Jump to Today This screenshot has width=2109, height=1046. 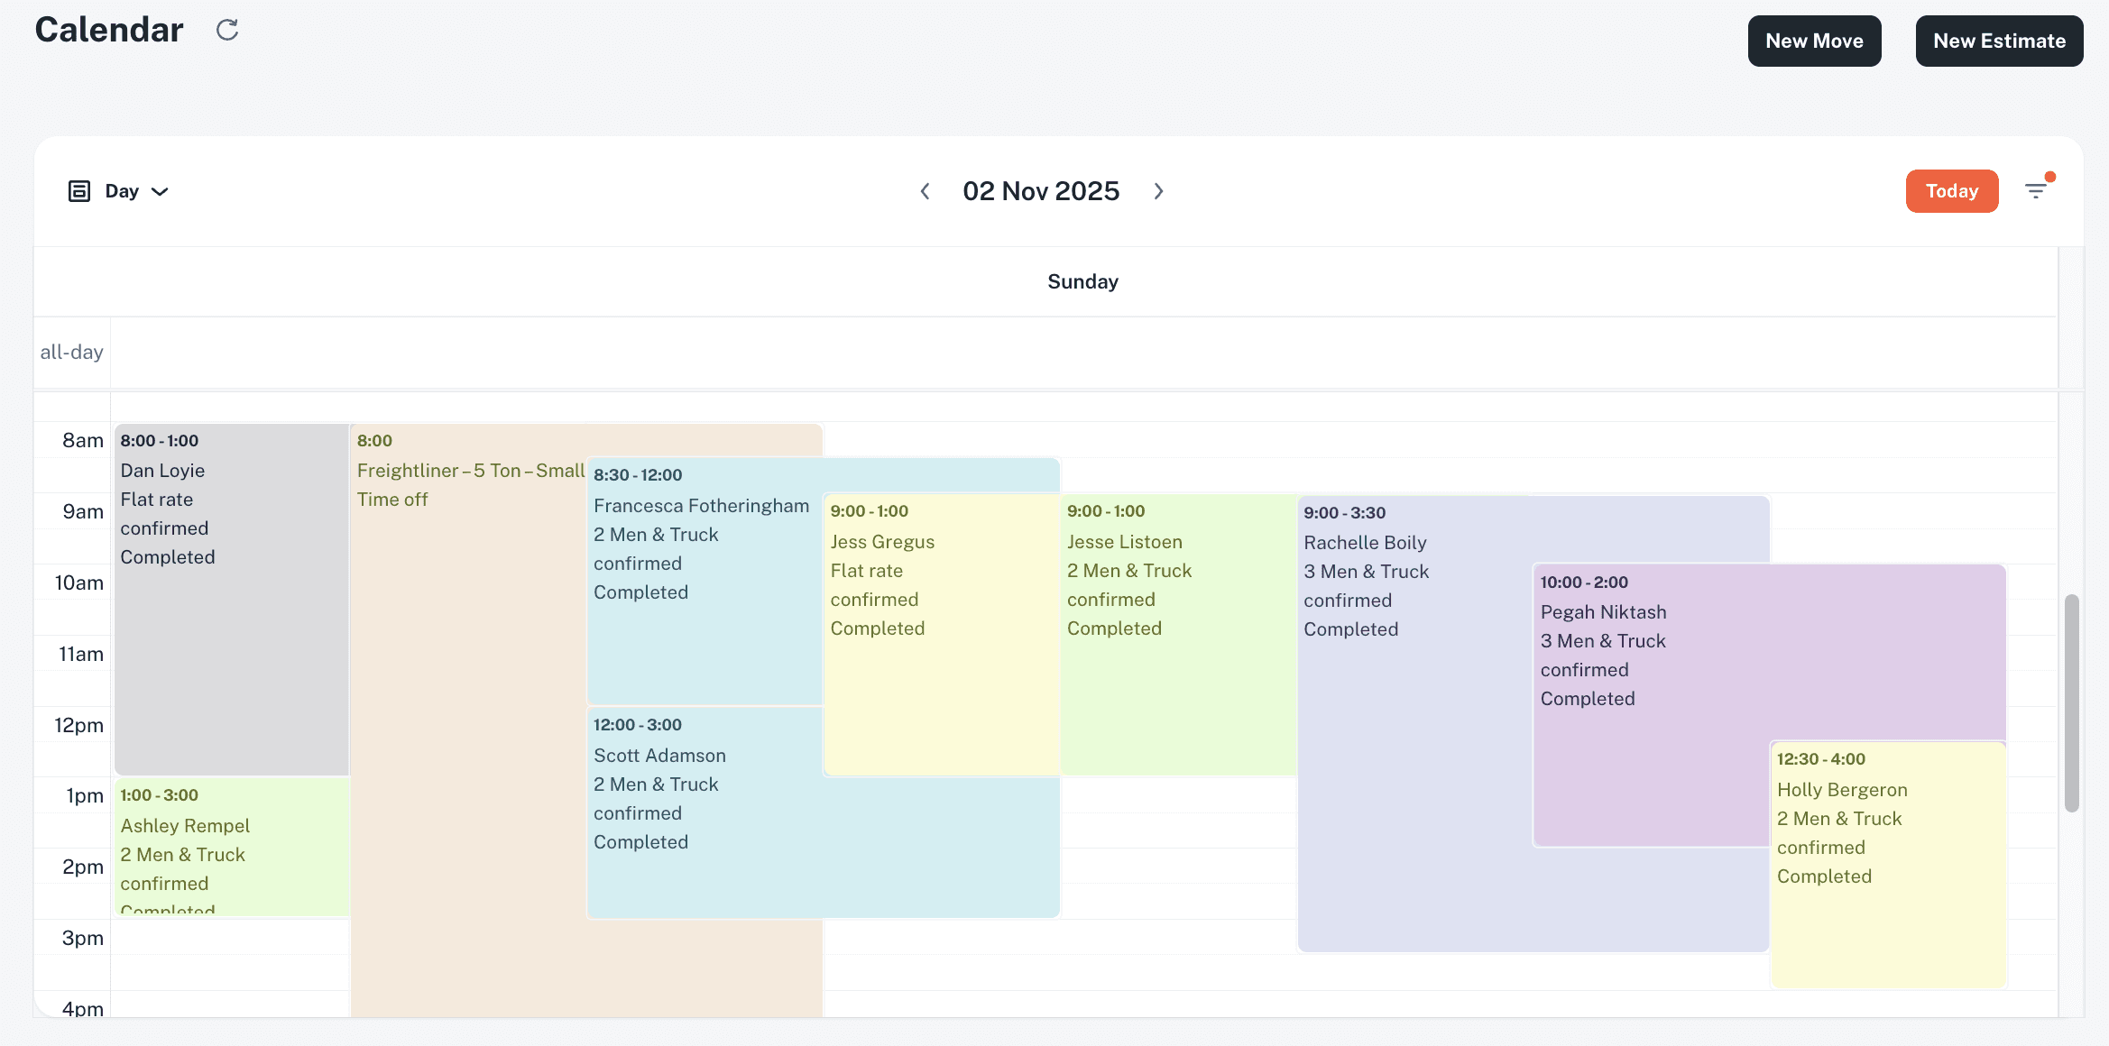1951,191
